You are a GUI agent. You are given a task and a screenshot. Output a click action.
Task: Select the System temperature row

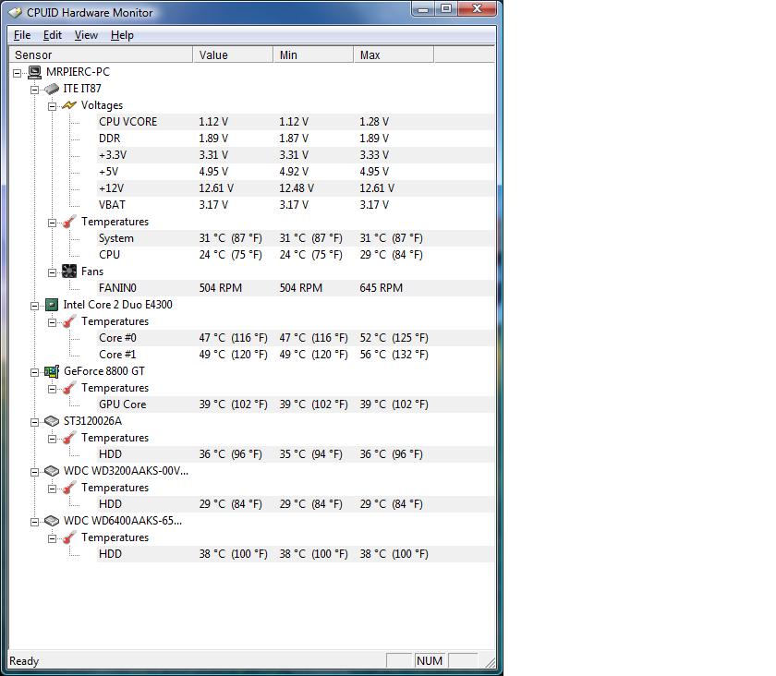(296, 238)
